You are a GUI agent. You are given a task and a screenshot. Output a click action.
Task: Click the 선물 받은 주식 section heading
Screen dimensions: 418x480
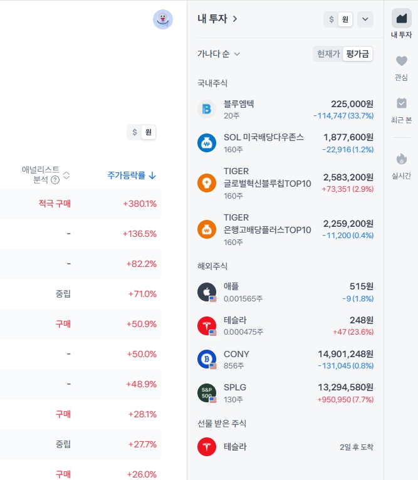[x=222, y=424]
